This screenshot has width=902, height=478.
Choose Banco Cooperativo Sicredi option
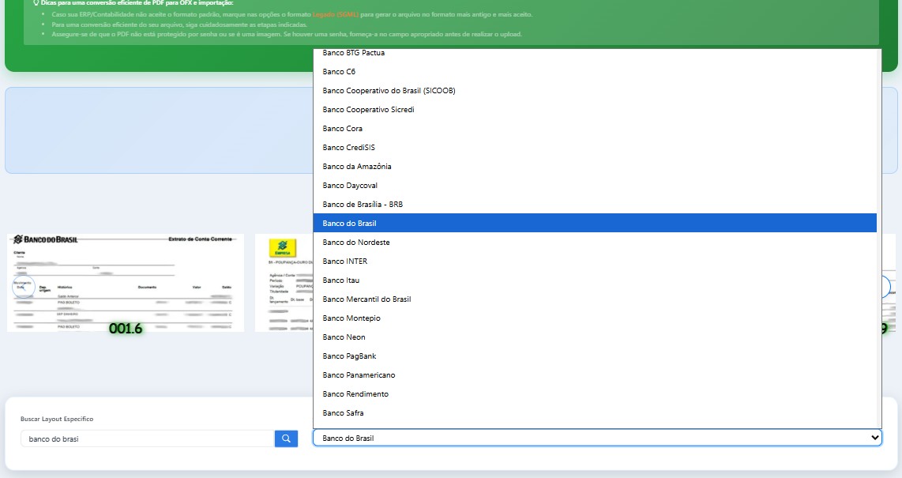pyautogui.click(x=595, y=109)
